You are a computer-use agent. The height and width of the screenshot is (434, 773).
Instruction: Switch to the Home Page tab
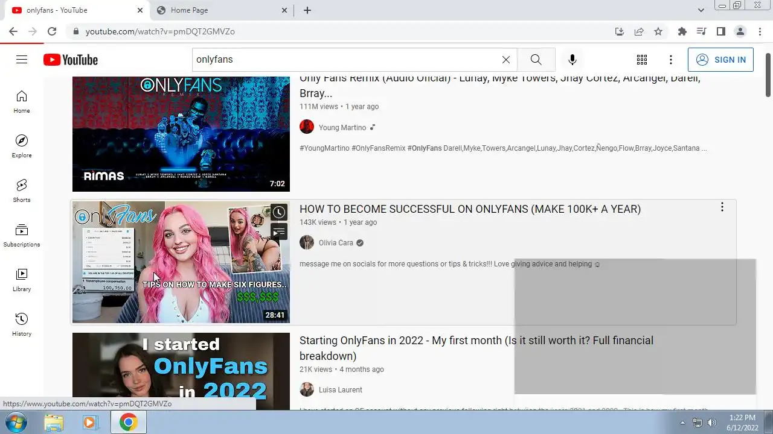click(x=220, y=10)
